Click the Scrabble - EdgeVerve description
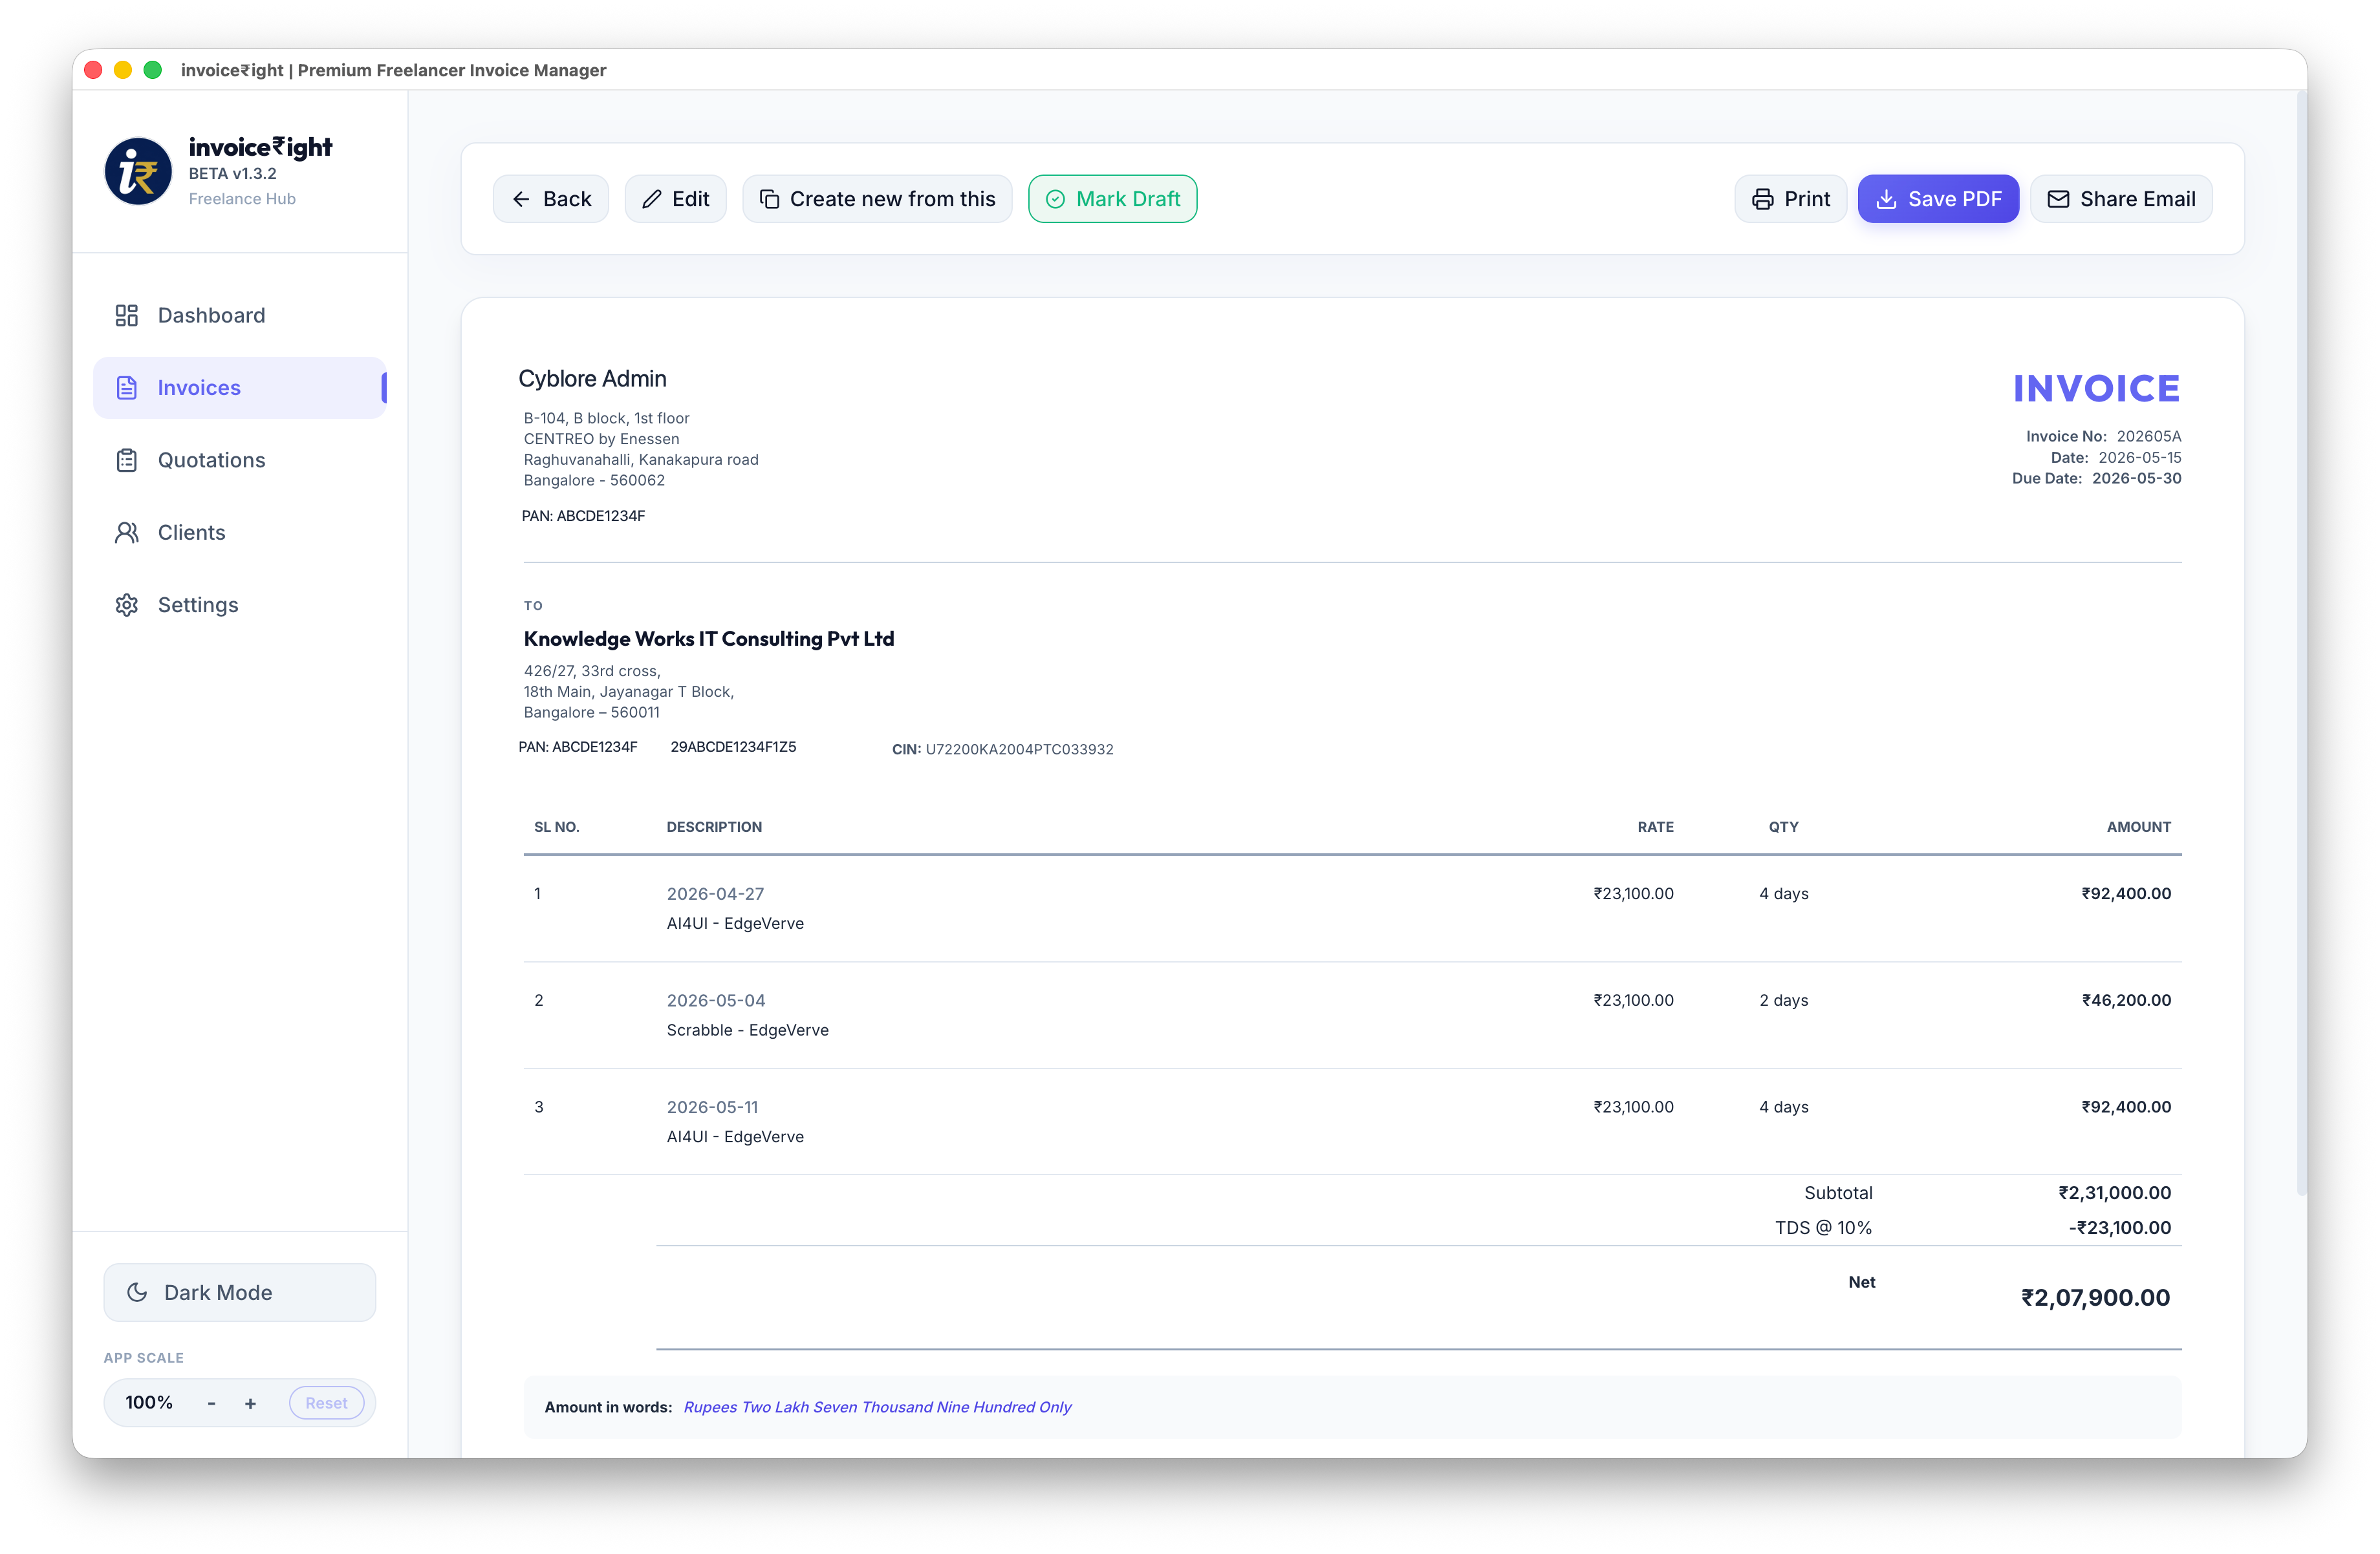Screen dimensions: 2380x1554 747,1030
